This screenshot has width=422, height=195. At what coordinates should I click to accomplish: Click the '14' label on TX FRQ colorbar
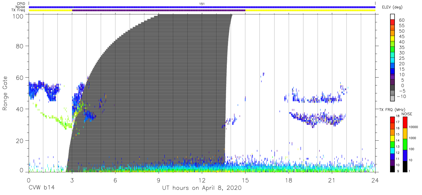click(x=397, y=140)
